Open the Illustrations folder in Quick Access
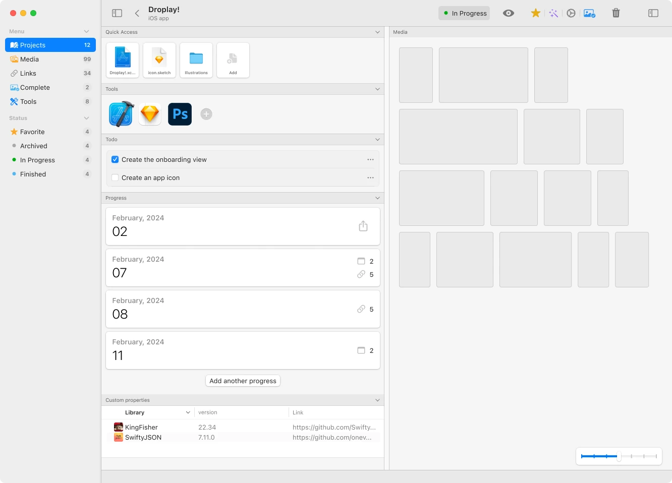672x483 pixels. pyautogui.click(x=196, y=60)
